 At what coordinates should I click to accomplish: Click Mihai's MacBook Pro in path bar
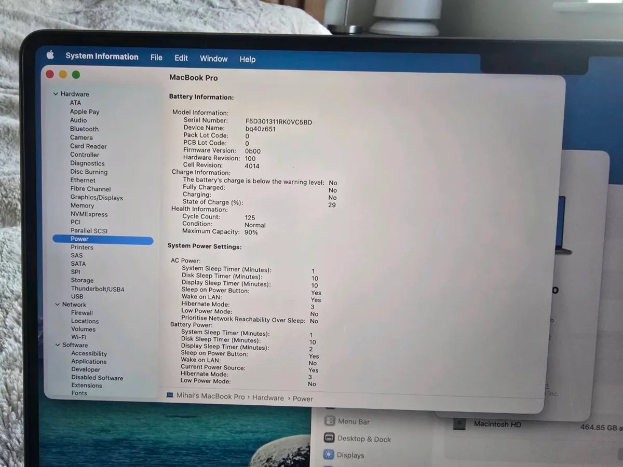coord(210,396)
